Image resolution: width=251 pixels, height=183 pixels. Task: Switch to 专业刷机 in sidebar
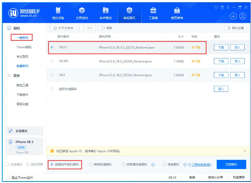click(22, 57)
